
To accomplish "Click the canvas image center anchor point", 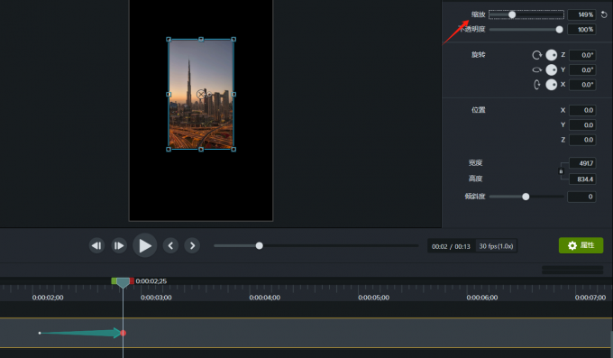I will click(201, 95).
